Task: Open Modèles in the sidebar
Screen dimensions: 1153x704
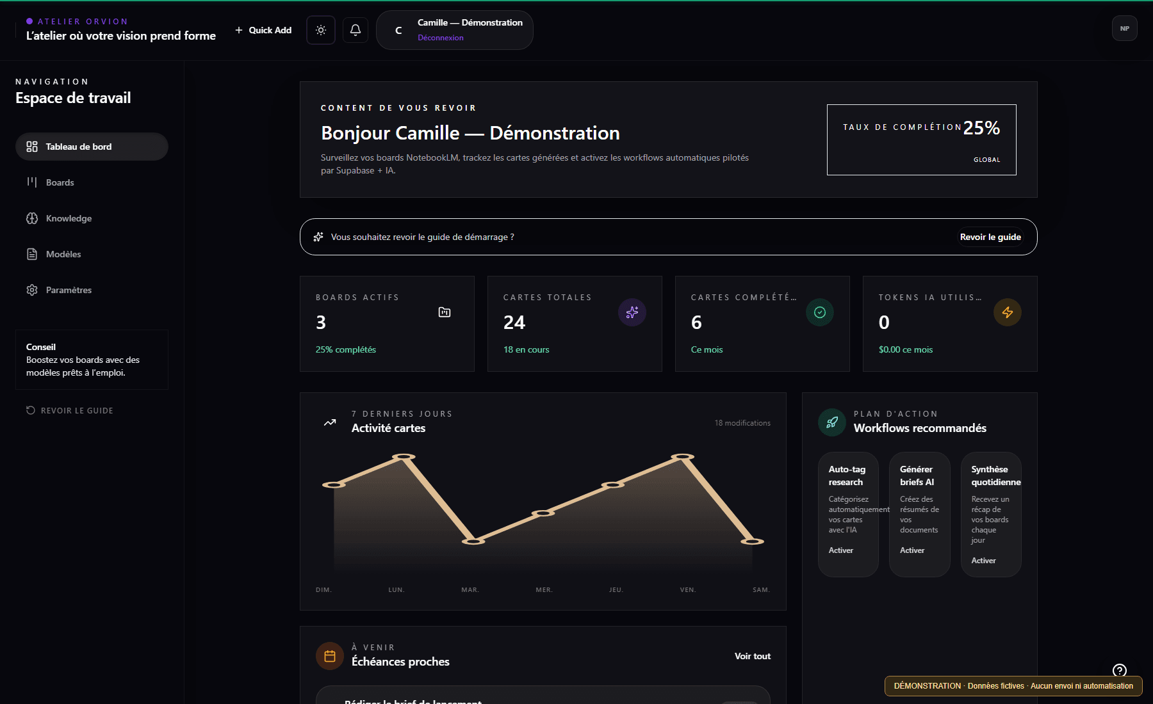Action: [92, 254]
